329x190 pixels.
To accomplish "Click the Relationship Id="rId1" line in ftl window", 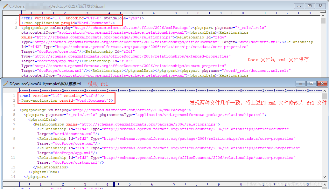I will (x=169, y=148).
